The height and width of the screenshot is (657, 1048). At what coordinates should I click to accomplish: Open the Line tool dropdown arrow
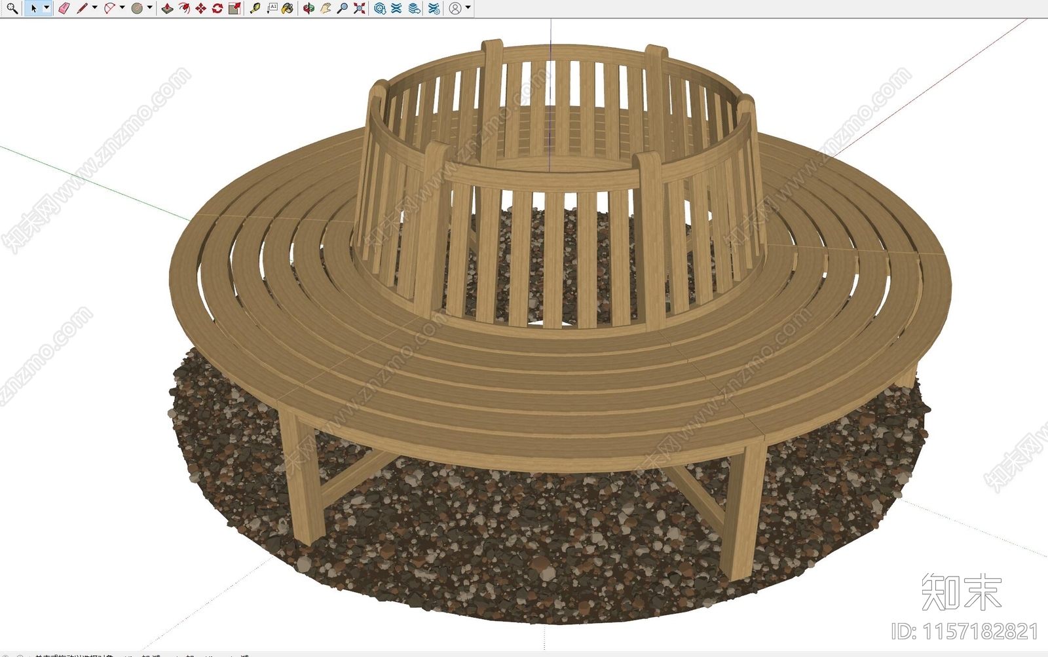(95, 9)
